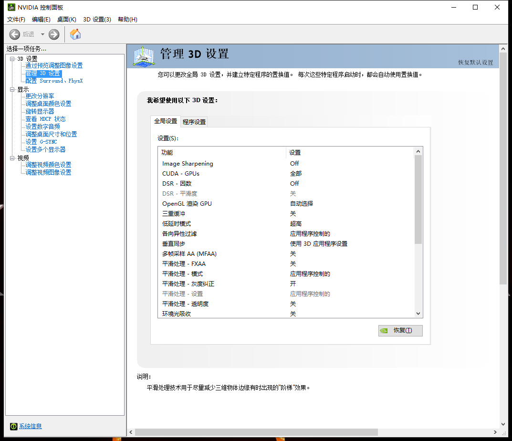This screenshot has width=512, height=441.
Task: Open the 3D 设置(3) menu
Action: pos(97,20)
